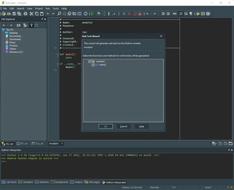
Task: Click File Explorer back arrow
Action: point(4,25)
